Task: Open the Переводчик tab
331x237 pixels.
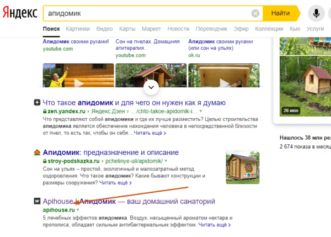Action: pyautogui.click(x=211, y=29)
